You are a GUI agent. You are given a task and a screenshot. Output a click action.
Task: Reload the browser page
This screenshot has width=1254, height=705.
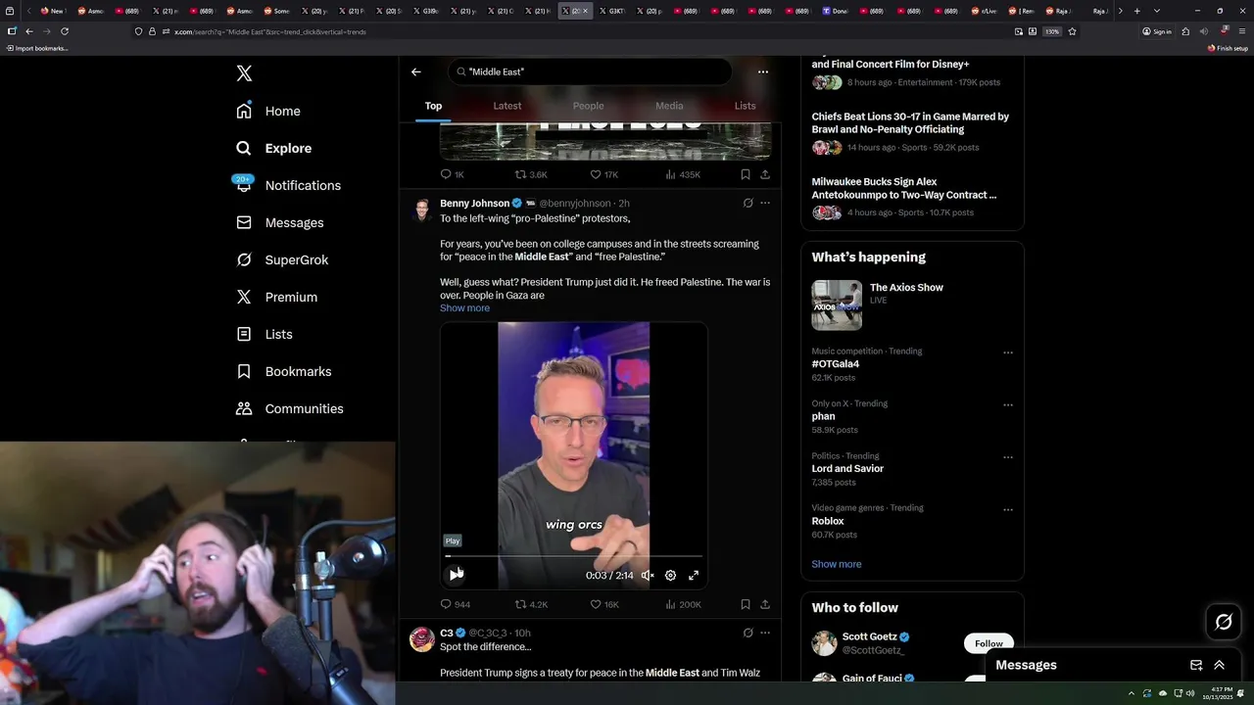(65, 31)
